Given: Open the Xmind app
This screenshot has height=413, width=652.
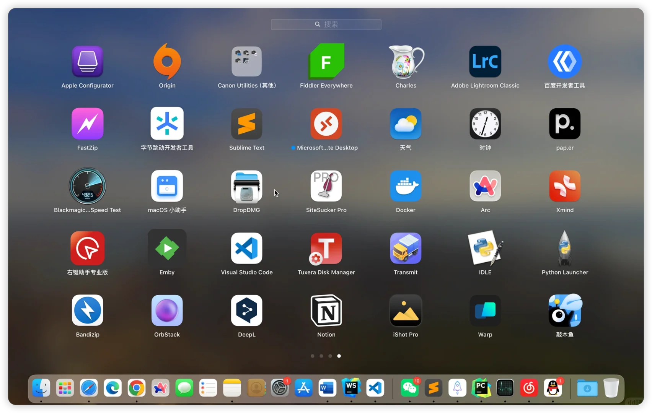Looking at the screenshot, I should [x=565, y=186].
